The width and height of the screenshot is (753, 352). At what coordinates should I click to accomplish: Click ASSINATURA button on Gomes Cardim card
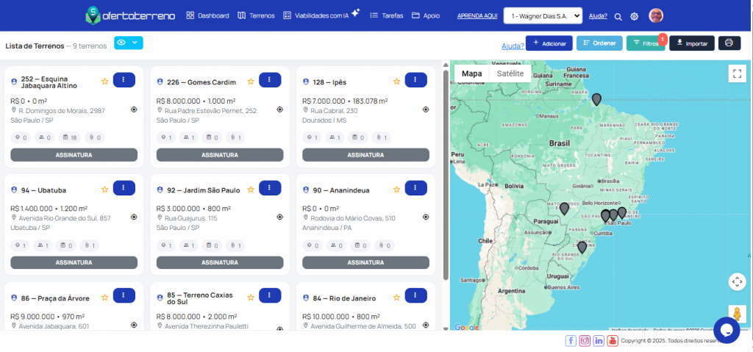220,155
